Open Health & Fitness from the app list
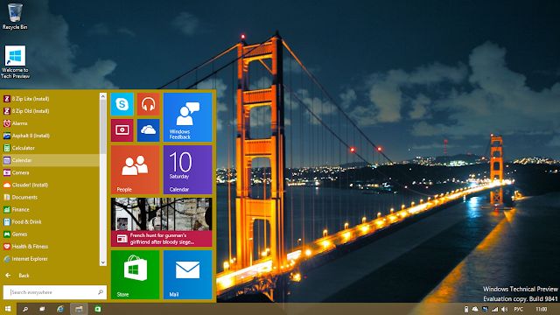The image size is (560, 315). pyautogui.click(x=50, y=247)
